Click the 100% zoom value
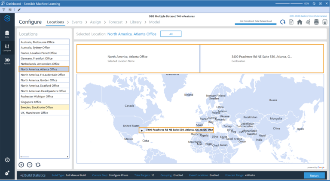The height and width of the screenshot is (181, 330). [x=306, y=3]
